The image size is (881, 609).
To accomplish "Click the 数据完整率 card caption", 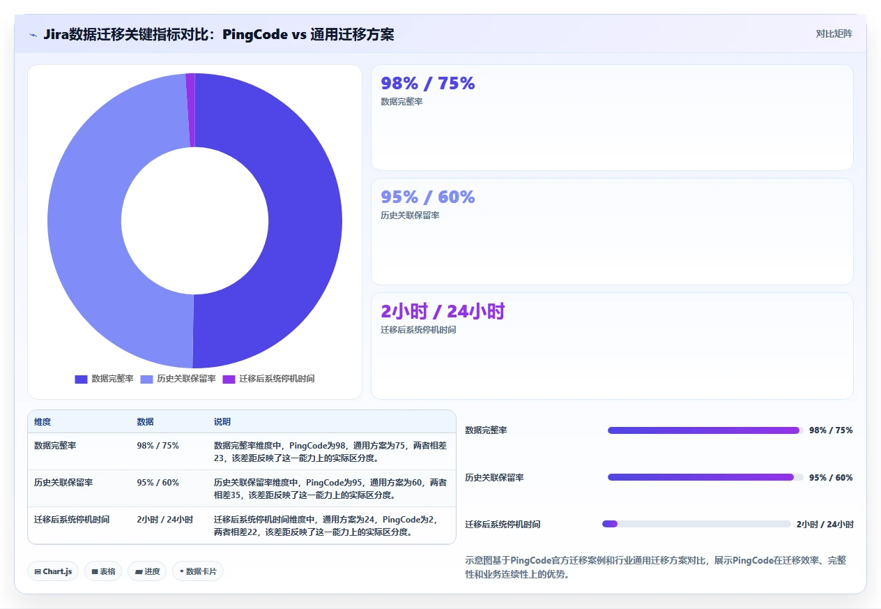I will pos(401,102).
